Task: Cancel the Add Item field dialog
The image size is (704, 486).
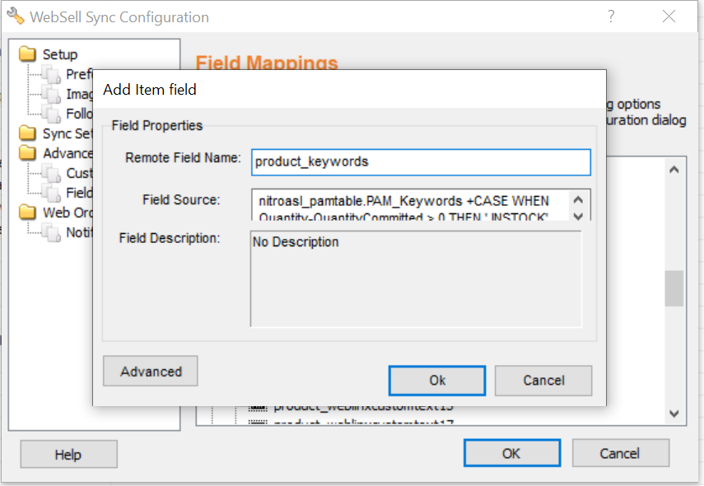Action: click(543, 381)
